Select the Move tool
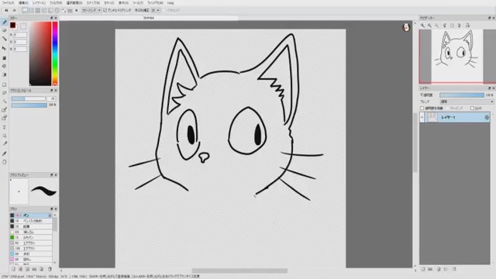The image size is (496, 279). coord(5,48)
